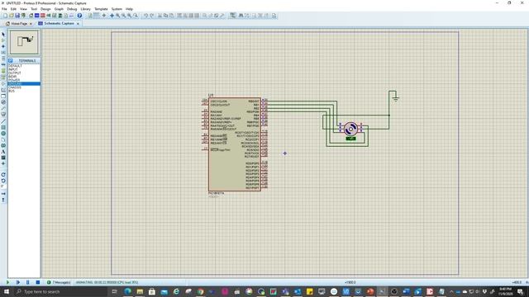Click the Undo toolbar icon
This screenshot has height=297, width=529.
145,16
